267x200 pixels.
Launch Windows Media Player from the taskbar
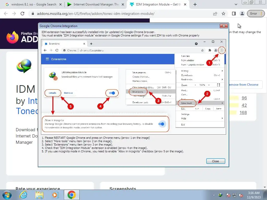pos(55,195)
